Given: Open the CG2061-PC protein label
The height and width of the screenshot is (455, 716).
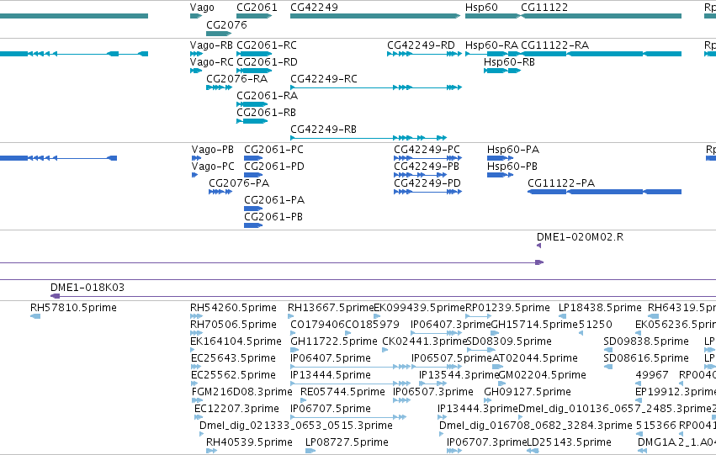Looking at the screenshot, I should 273,150.
